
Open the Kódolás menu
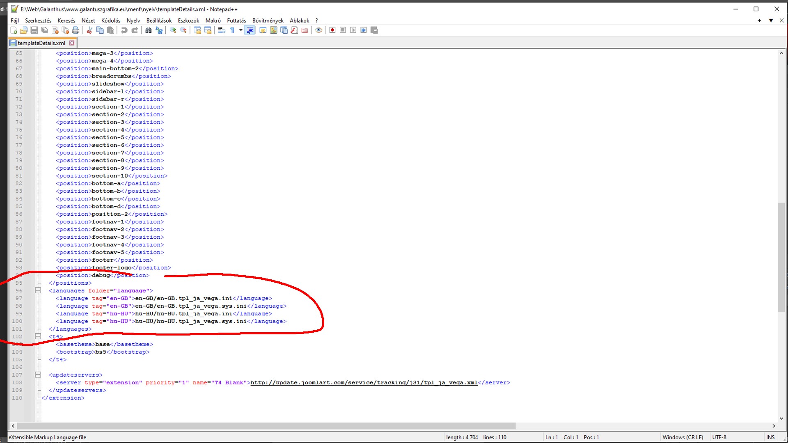tap(111, 21)
